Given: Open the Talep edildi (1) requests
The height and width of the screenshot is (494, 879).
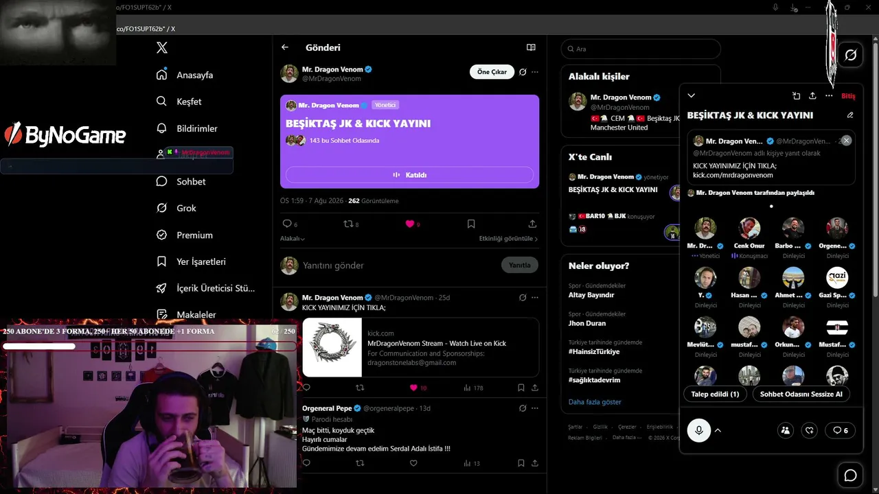Looking at the screenshot, I should [x=715, y=394].
